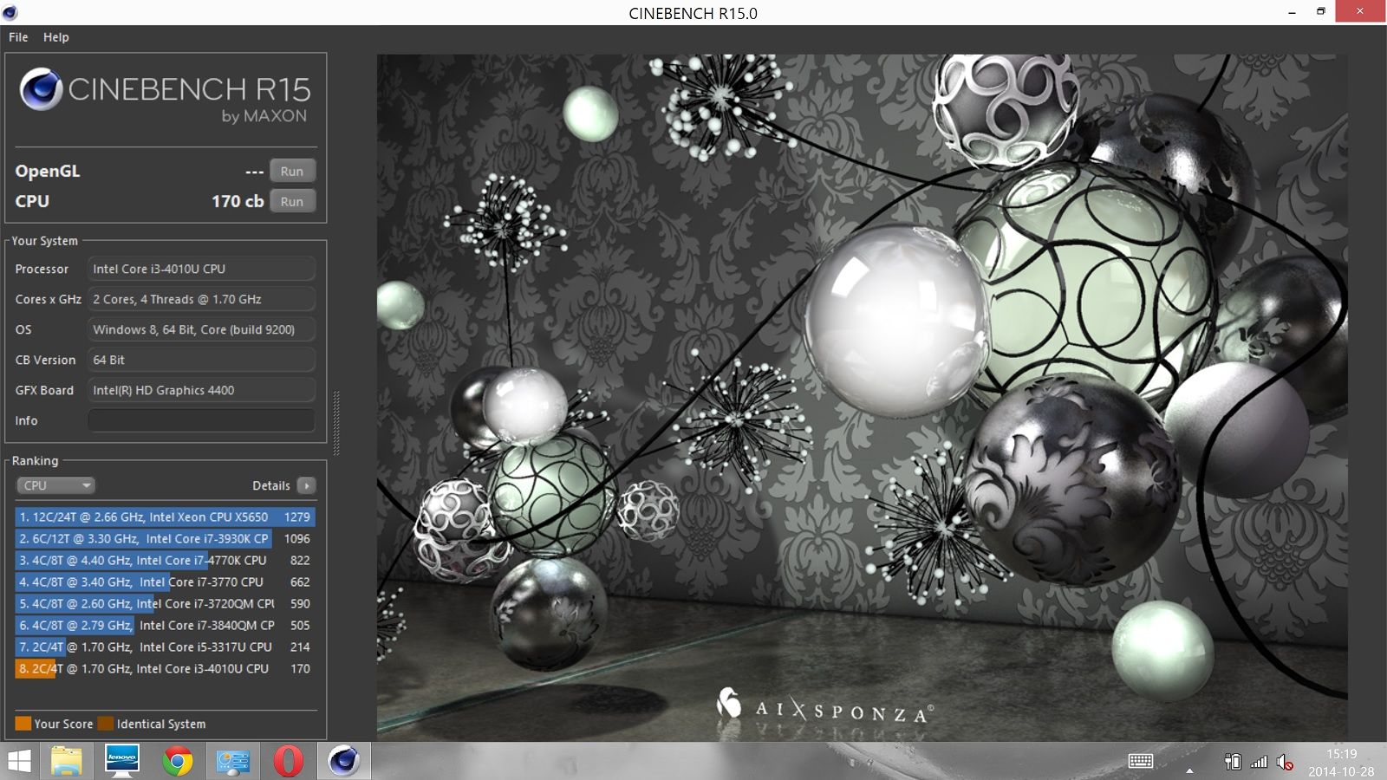The width and height of the screenshot is (1387, 780).
Task: Open the Control Panel taskbar icon
Action: pyautogui.click(x=232, y=761)
